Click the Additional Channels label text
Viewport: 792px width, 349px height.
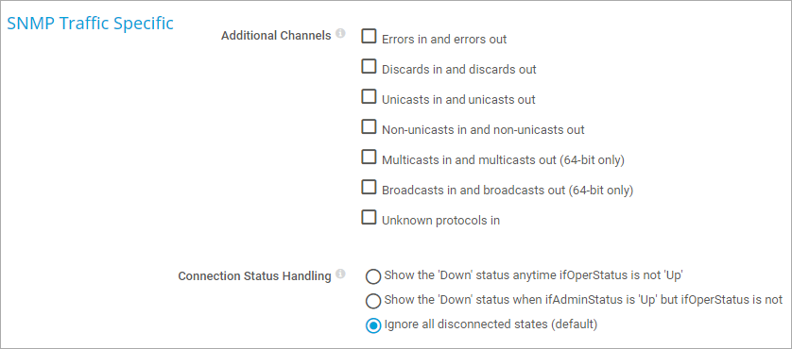(276, 36)
